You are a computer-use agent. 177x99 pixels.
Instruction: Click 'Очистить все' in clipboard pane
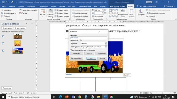point(20,28)
